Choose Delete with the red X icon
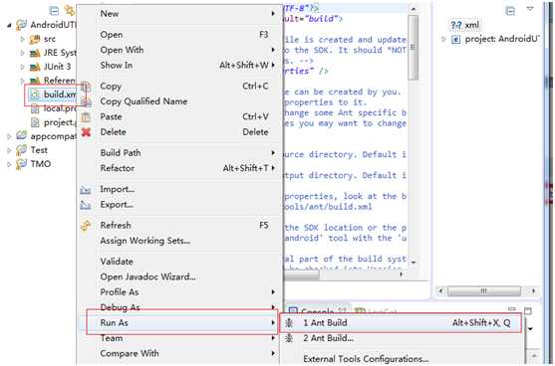This screenshot has width=555, height=366. tap(180, 131)
